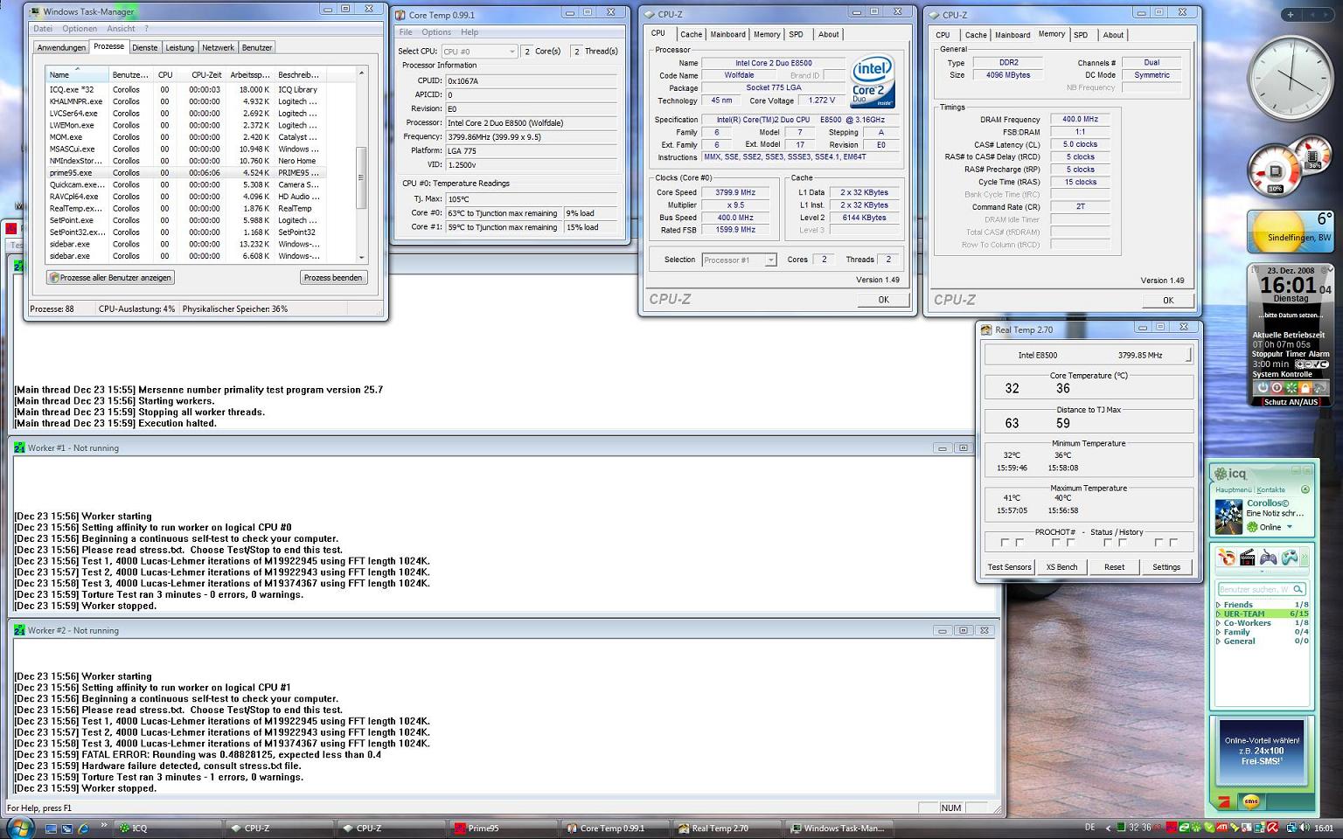Click the first orange star icon in ICQ toolbar
This screenshot has width=1343, height=839.
[x=1227, y=558]
